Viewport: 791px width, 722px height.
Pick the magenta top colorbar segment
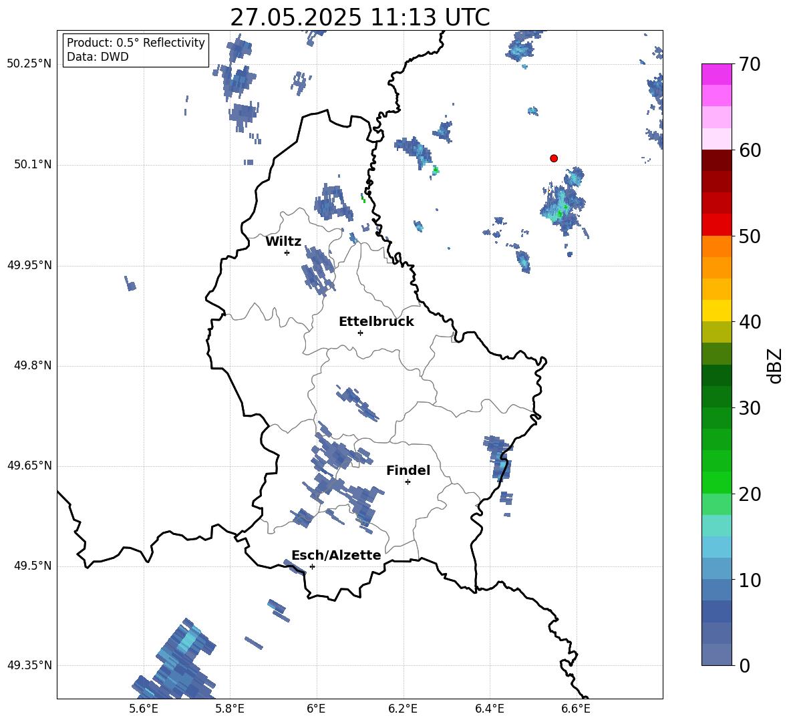(x=716, y=74)
